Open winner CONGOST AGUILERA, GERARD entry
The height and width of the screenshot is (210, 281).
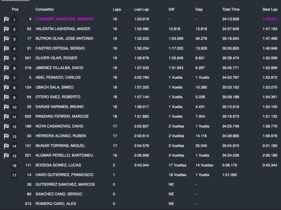(x=64, y=19)
